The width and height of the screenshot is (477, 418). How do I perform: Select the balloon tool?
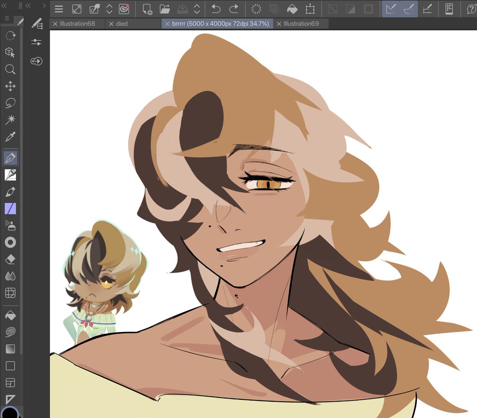[10, 332]
